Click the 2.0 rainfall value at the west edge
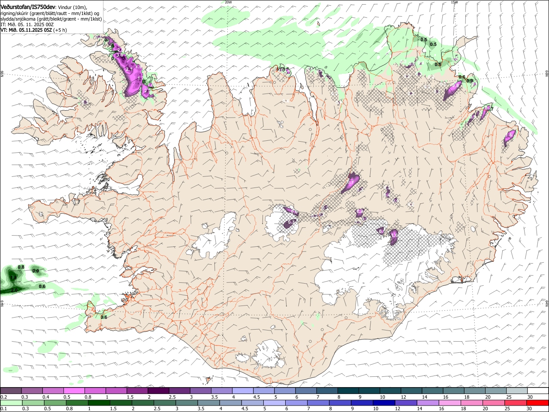The image size is (549, 412). [14, 290]
